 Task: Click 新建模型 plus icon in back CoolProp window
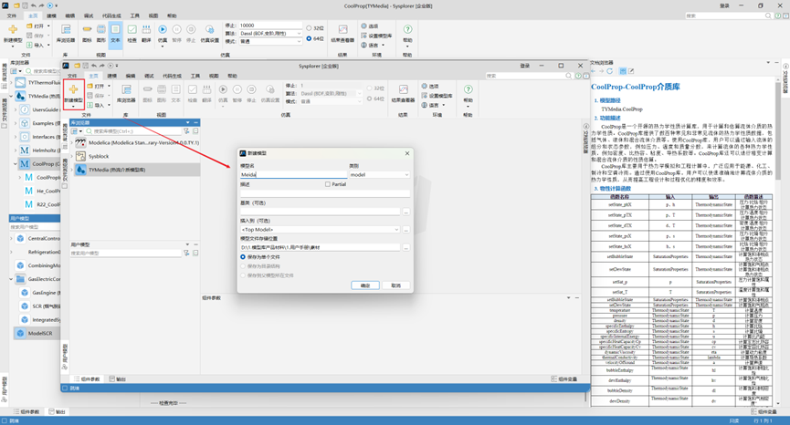click(x=13, y=30)
